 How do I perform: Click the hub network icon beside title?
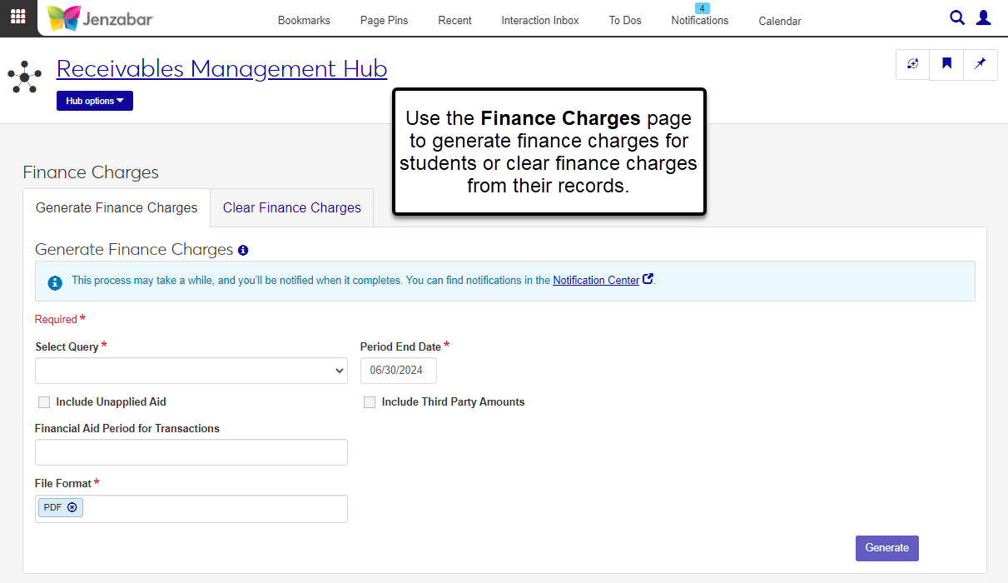25,77
